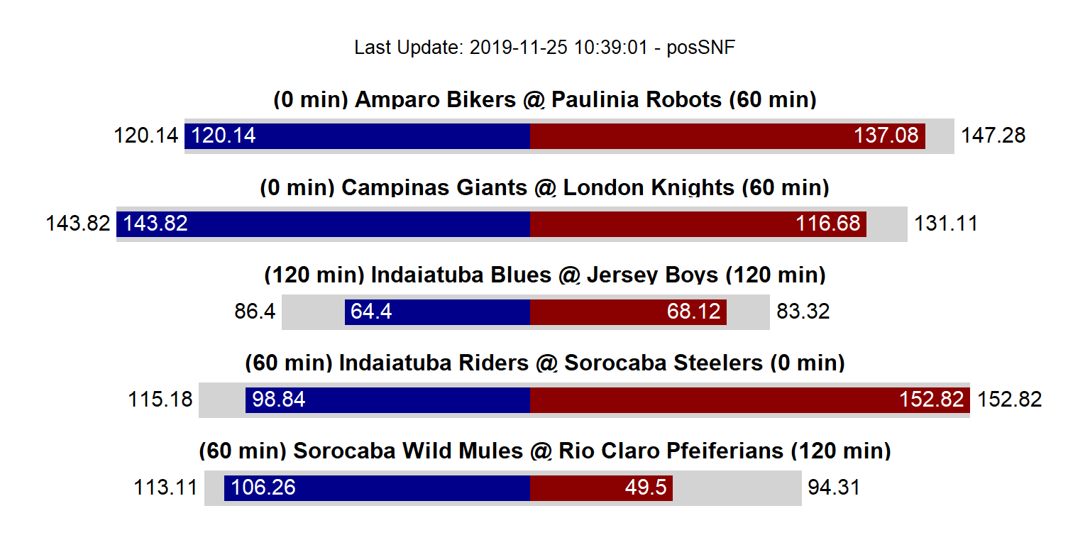The height and width of the screenshot is (545, 1090).
Task: Click the 147.28 projection label
Action: 993,136
